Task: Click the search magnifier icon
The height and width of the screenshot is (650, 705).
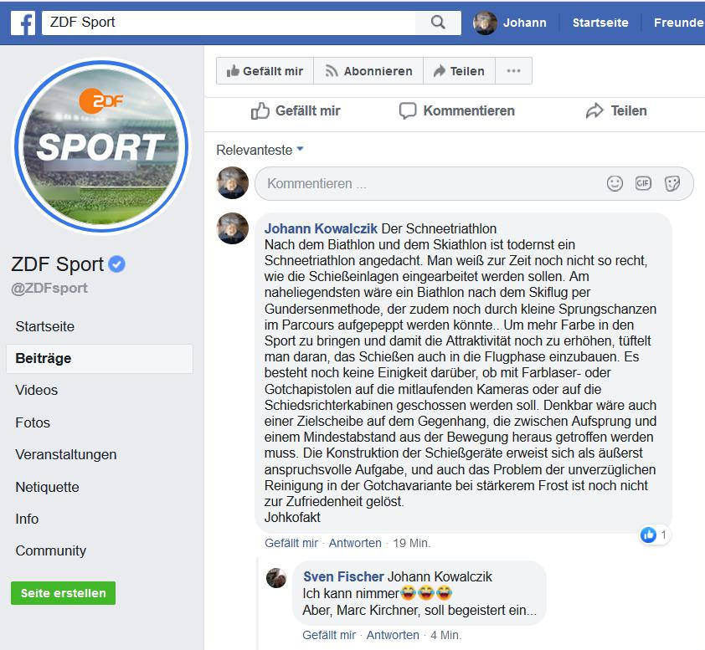Action: [x=438, y=22]
